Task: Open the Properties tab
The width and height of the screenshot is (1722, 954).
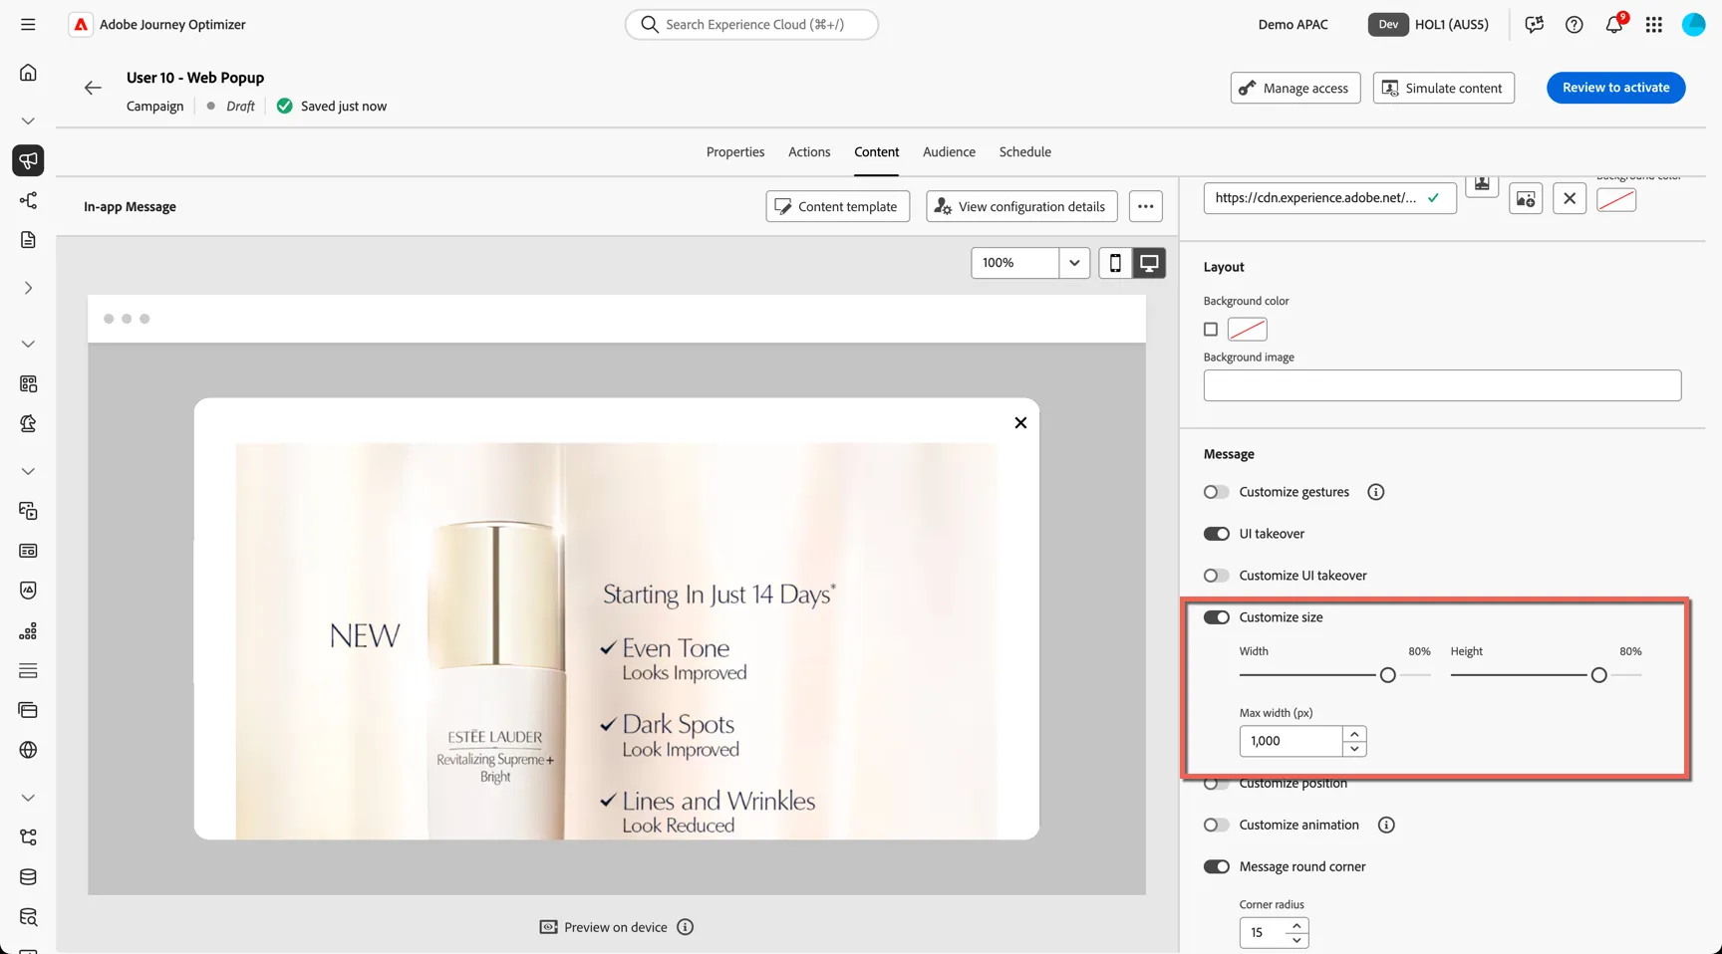Action: pyautogui.click(x=735, y=152)
